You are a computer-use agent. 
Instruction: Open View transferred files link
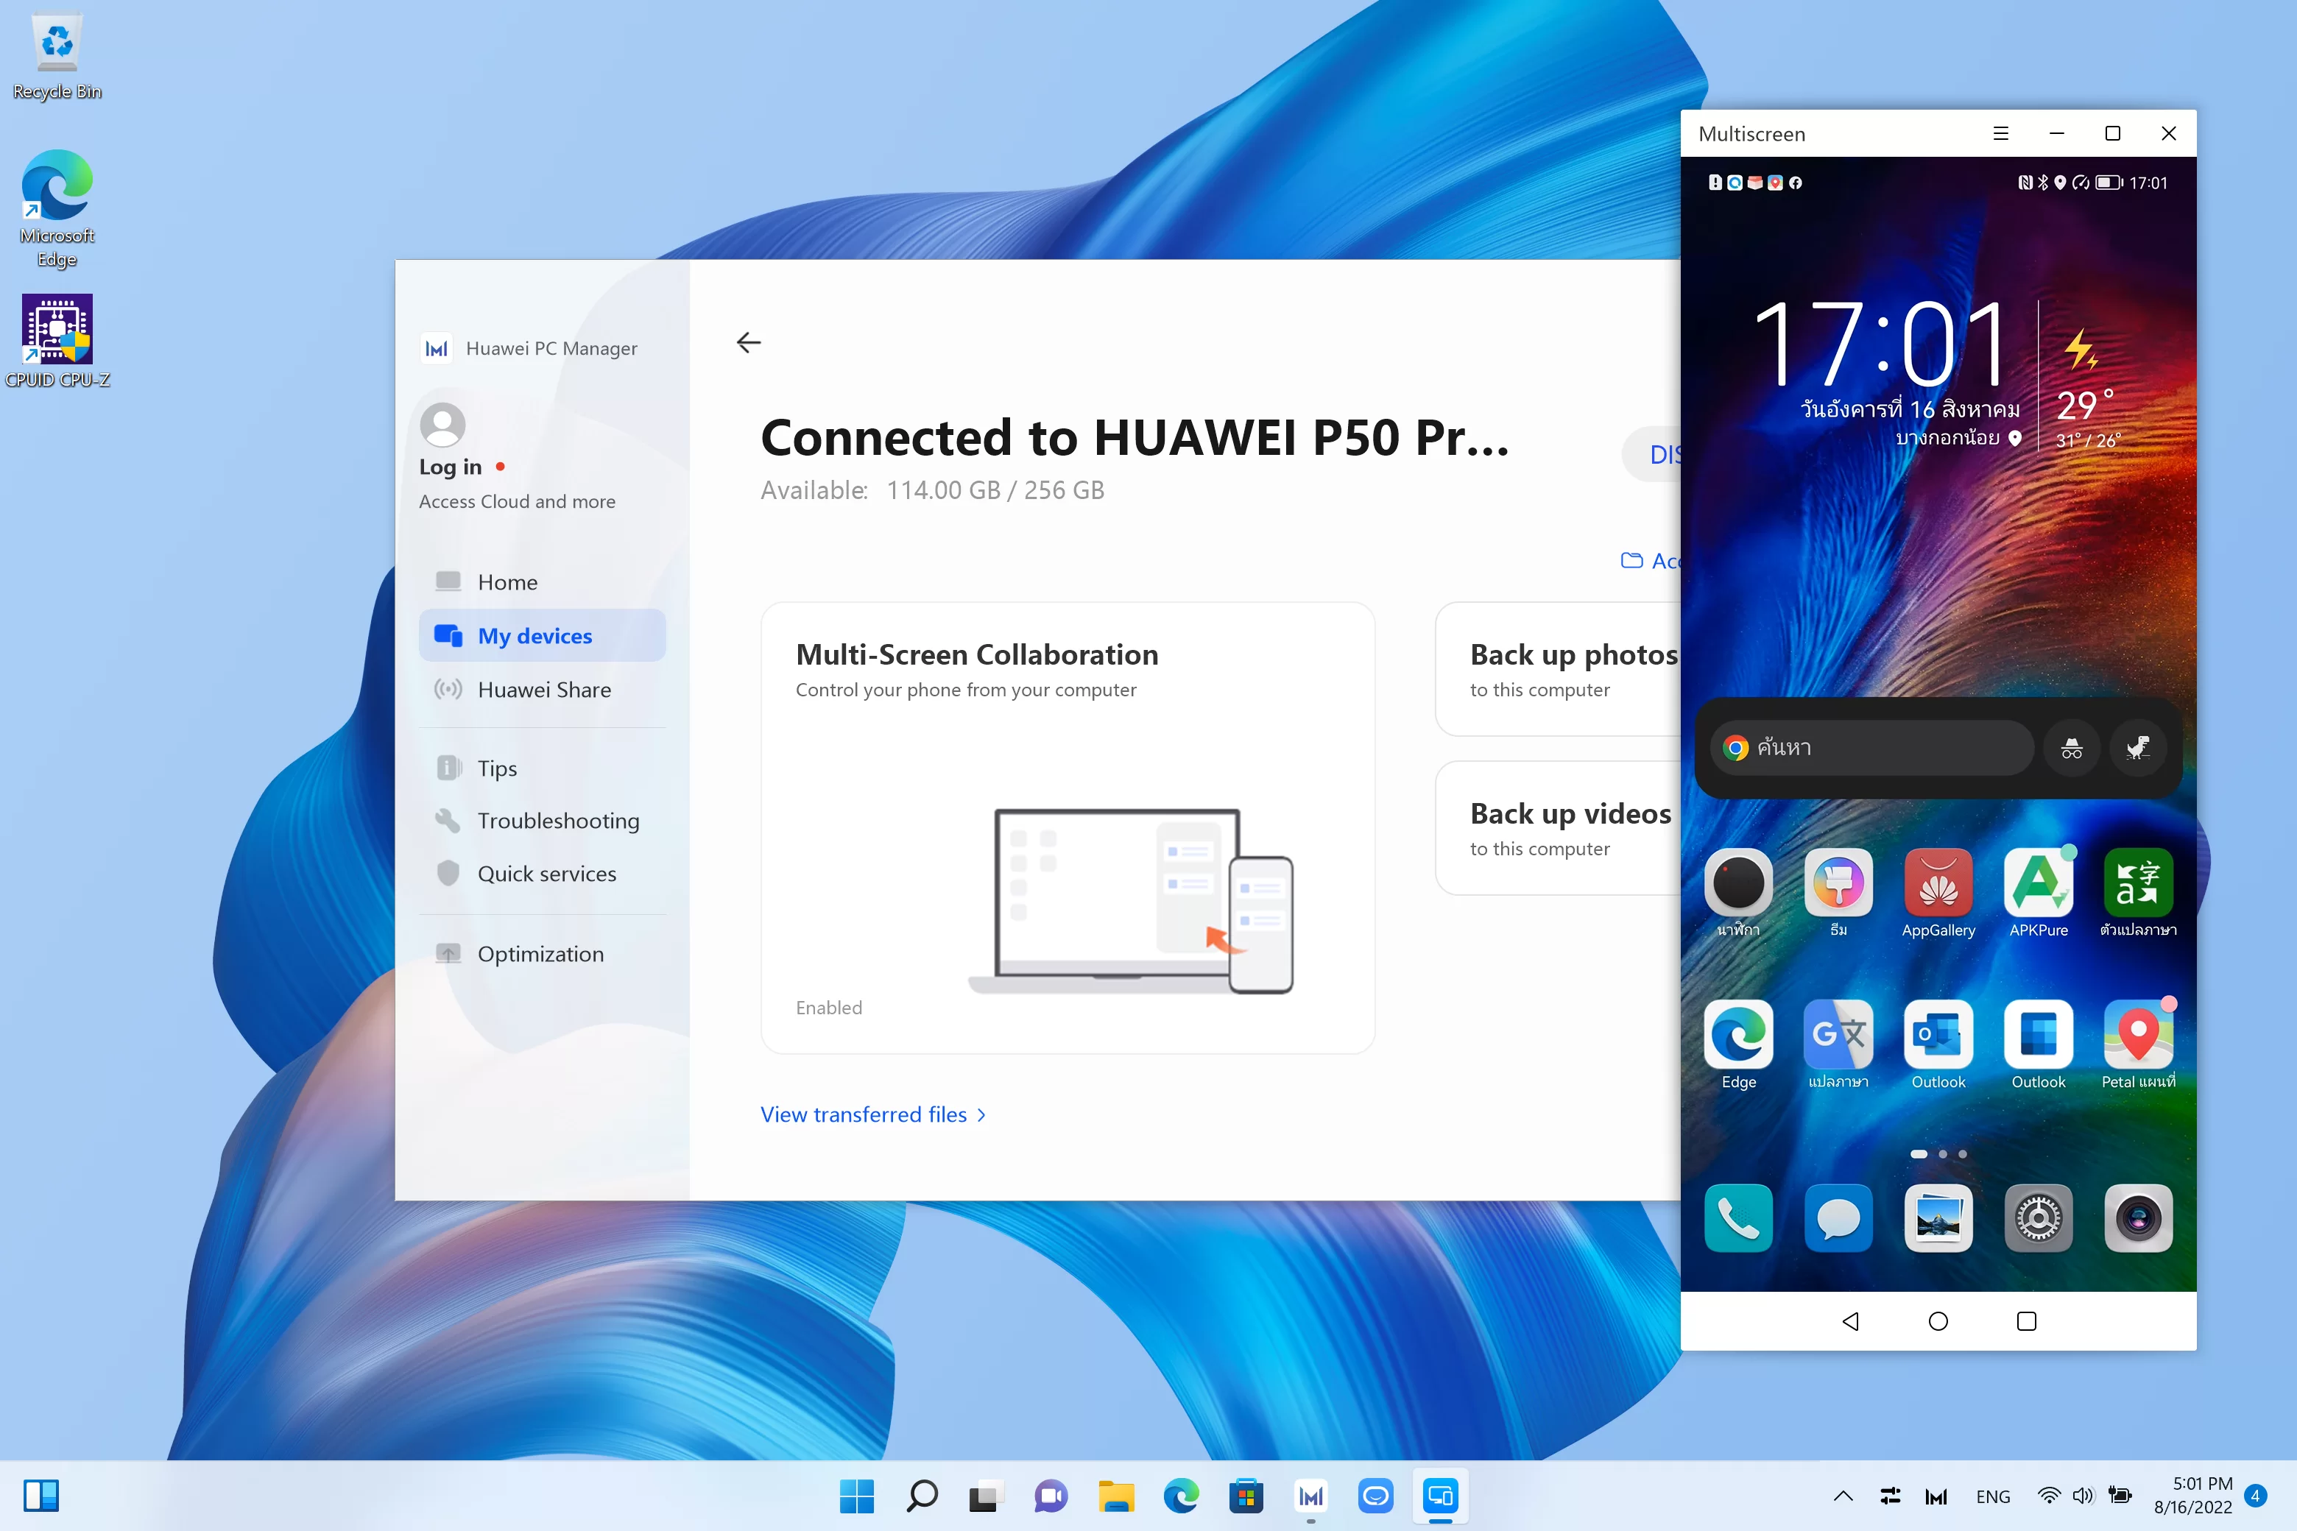(873, 1114)
